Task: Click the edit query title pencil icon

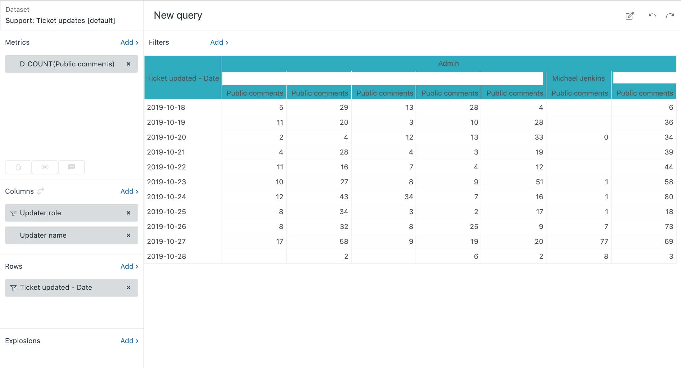Action: (630, 16)
